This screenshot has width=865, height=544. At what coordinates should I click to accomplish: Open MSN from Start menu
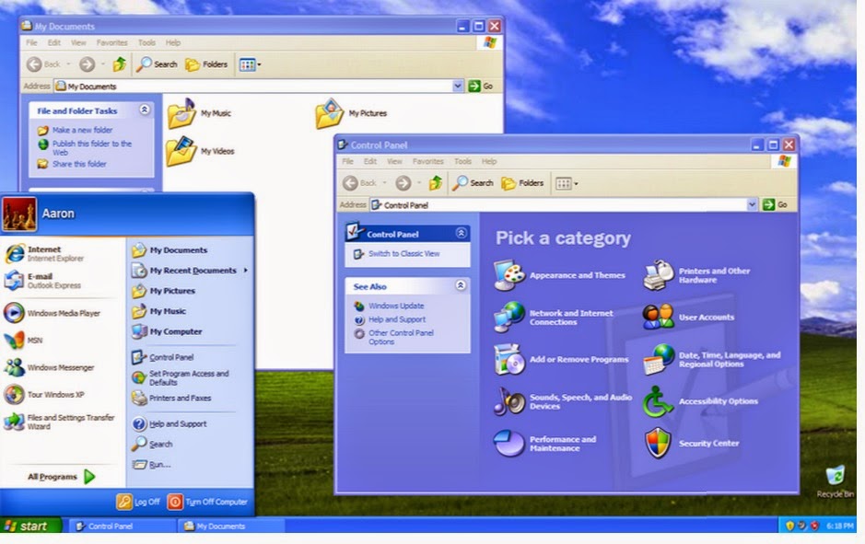[x=23, y=340]
